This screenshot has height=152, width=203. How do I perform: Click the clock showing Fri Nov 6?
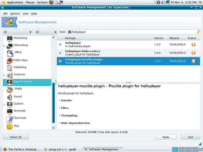[183, 2]
